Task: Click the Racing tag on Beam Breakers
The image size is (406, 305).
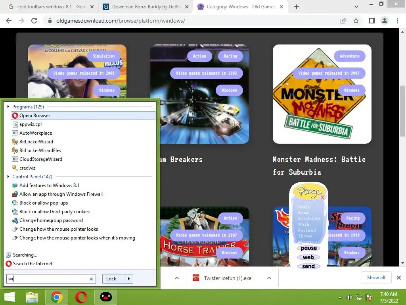Action: pos(230,56)
